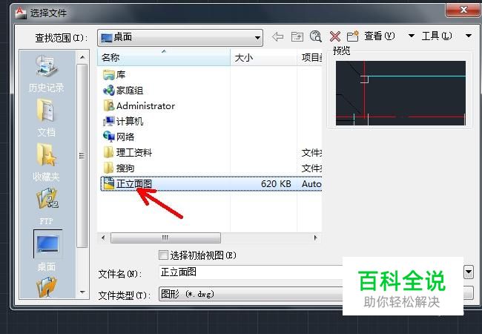Select 家庭组 in file list

[123, 91]
